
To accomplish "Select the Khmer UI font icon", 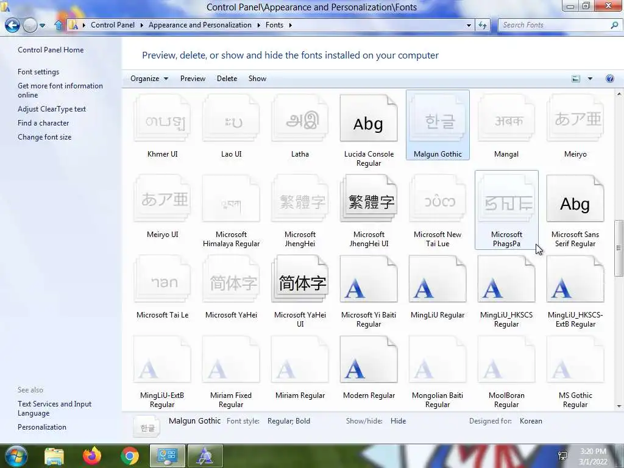I will pyautogui.click(x=162, y=118).
